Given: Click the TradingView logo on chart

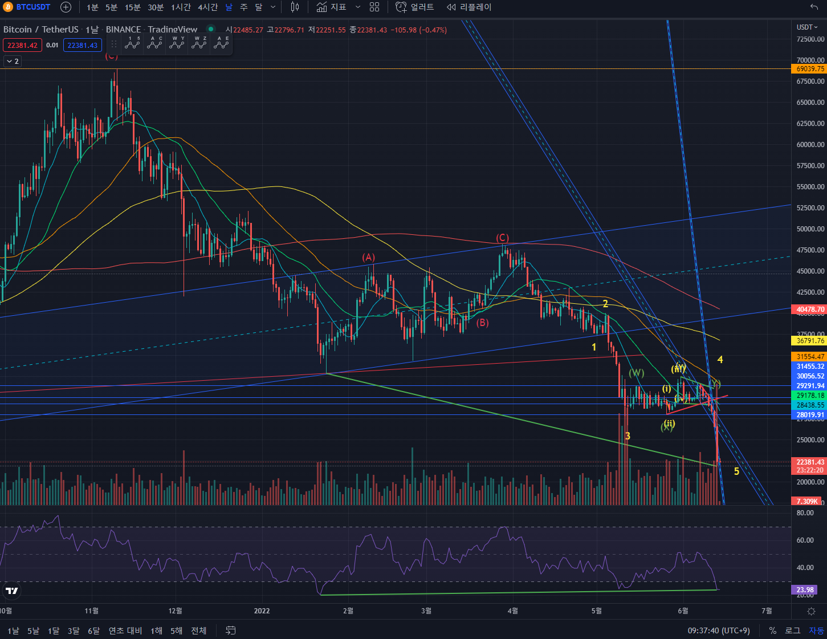Looking at the screenshot, I should 11,591.
